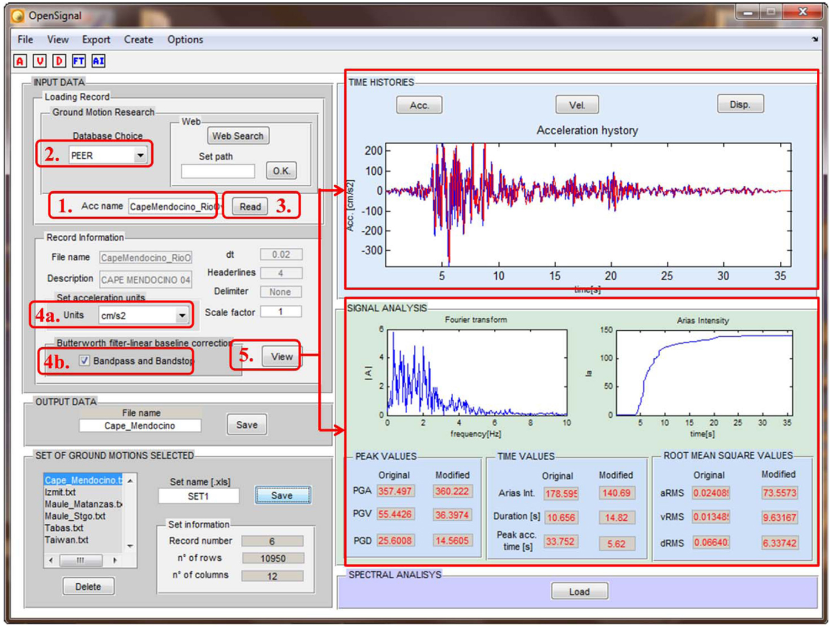This screenshot has width=831, height=628.
Task: Toggle the Bandpass and Bandstop checkbox
Action: tap(84, 361)
